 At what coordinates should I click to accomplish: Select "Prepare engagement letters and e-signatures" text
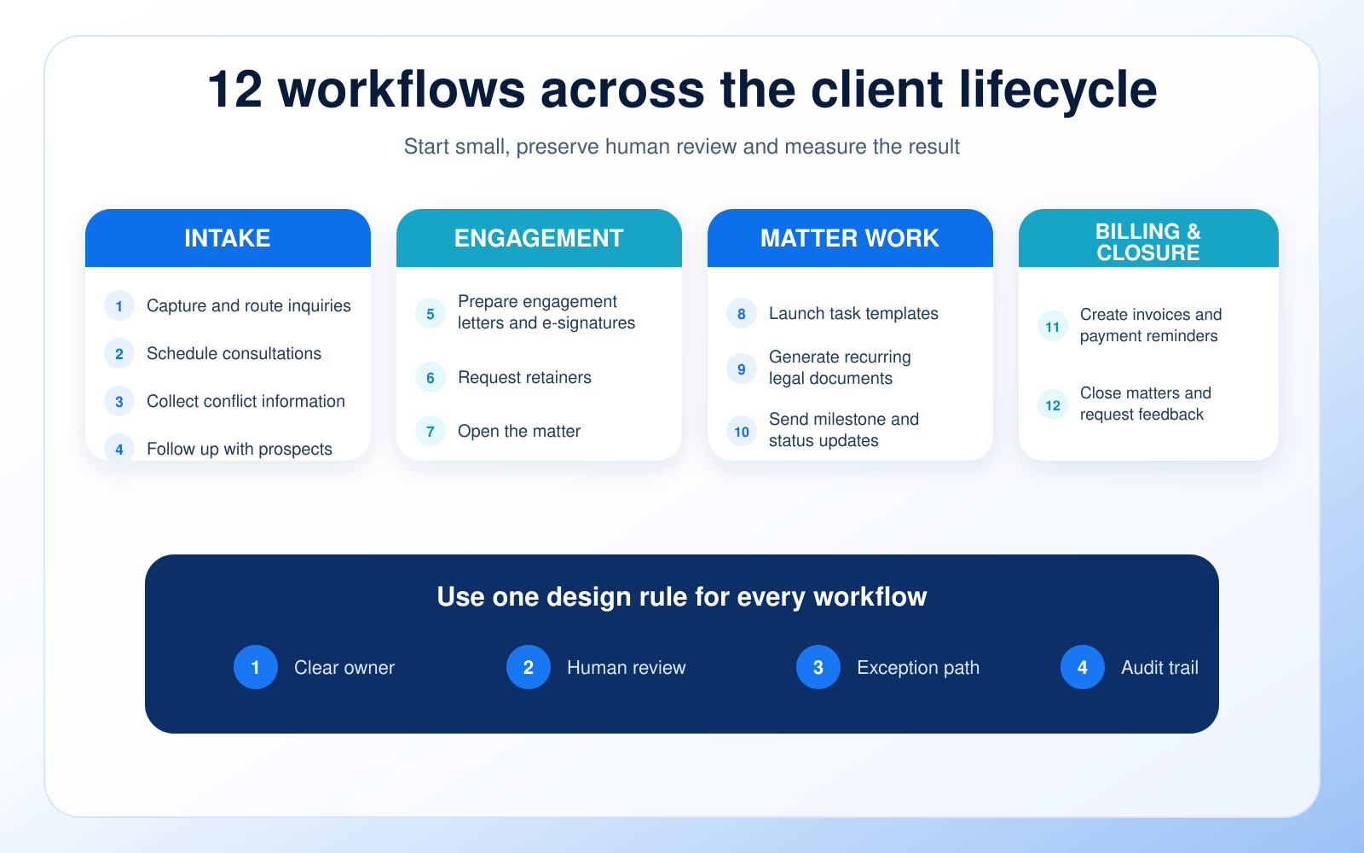[546, 312]
